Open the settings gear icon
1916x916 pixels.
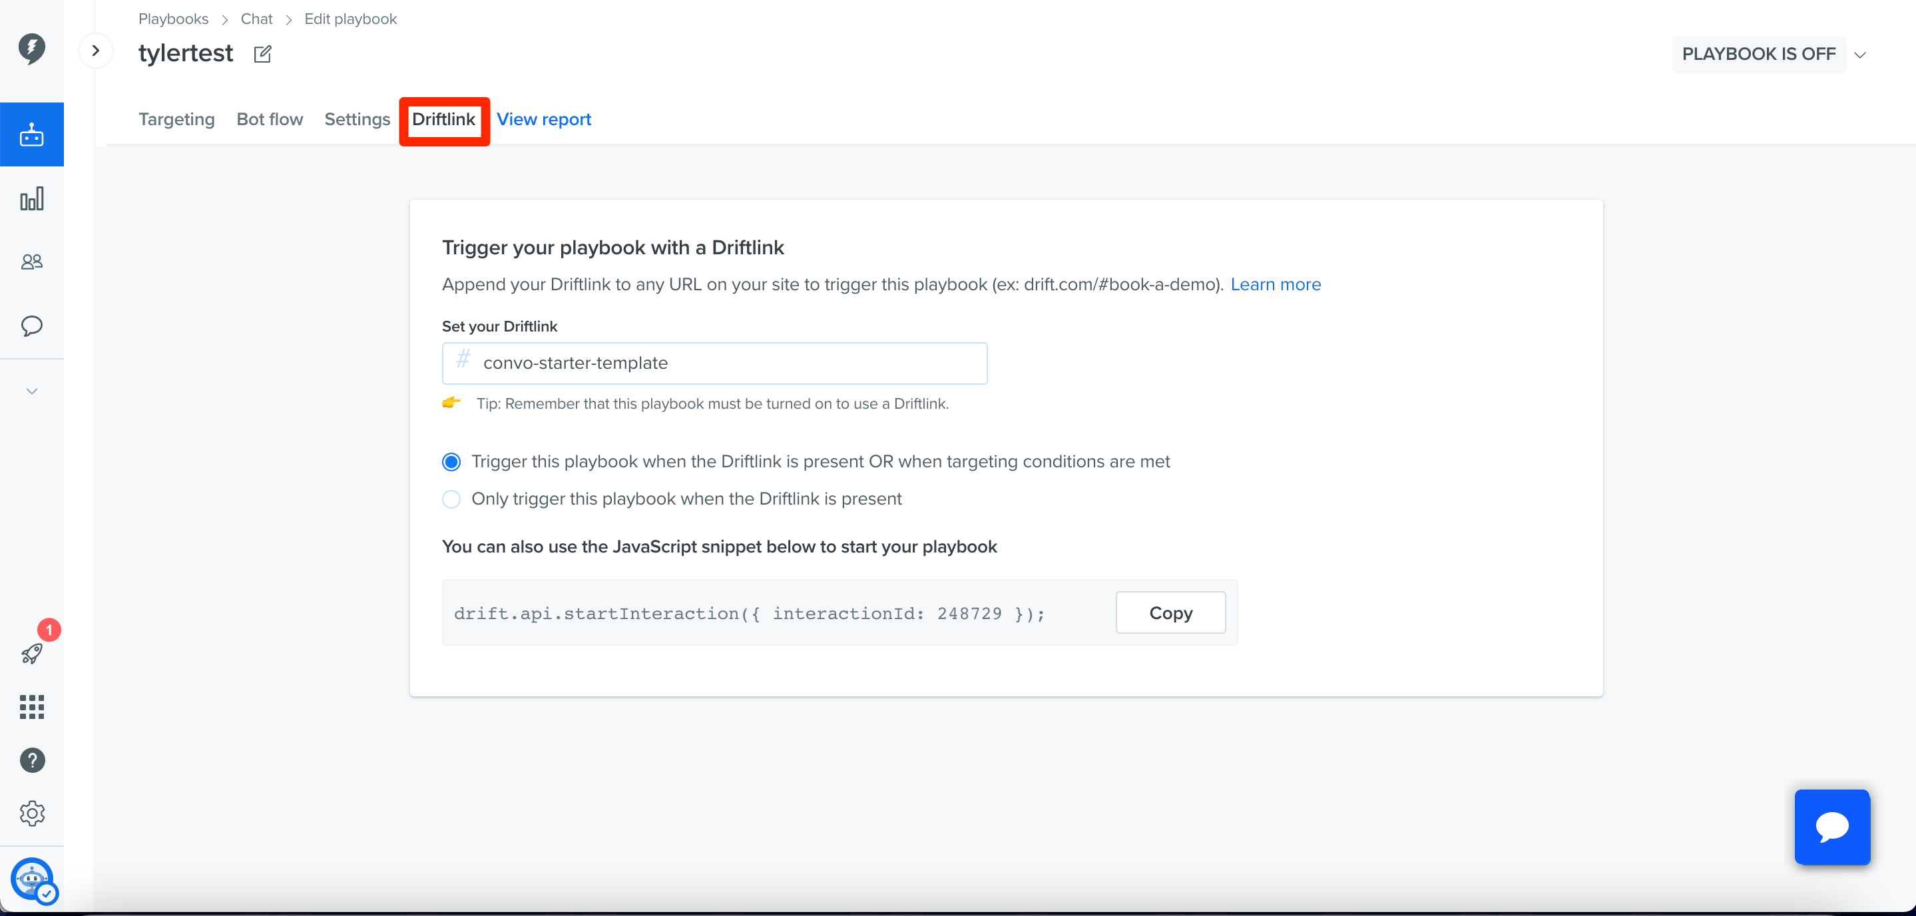pyautogui.click(x=31, y=813)
